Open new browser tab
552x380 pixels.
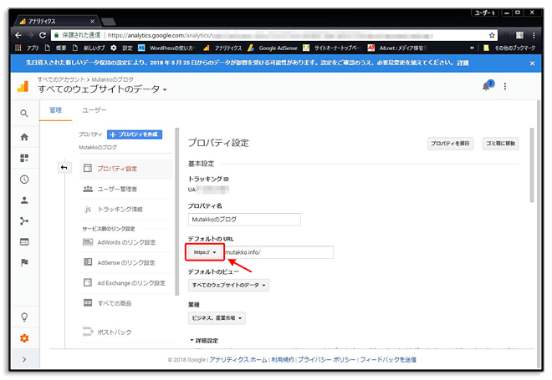click(109, 23)
